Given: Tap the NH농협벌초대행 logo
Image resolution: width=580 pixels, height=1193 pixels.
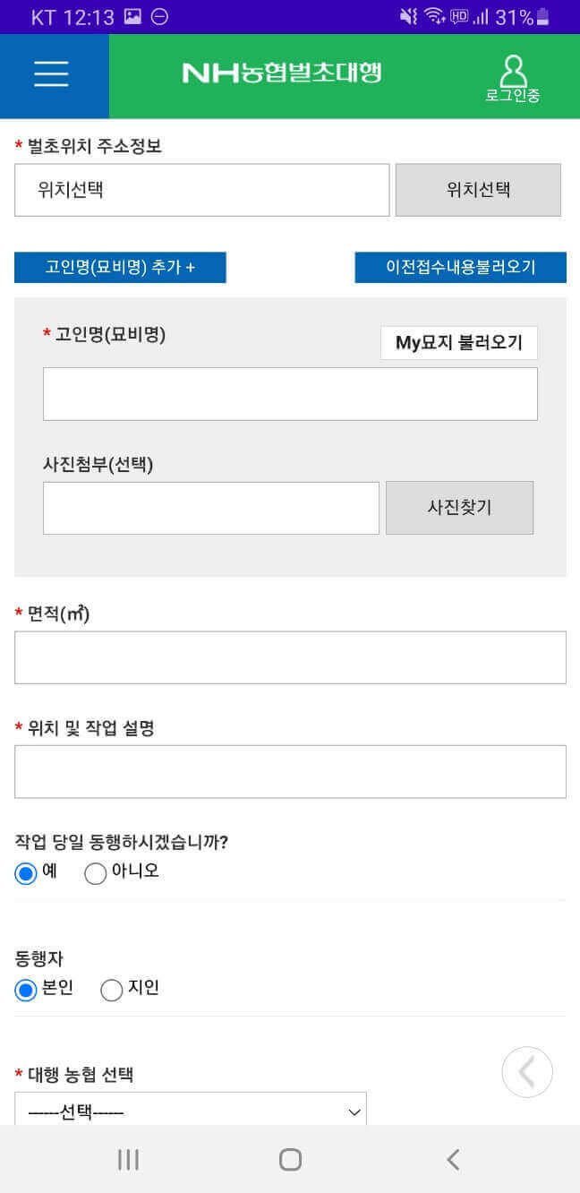Looking at the screenshot, I should click(280, 71).
